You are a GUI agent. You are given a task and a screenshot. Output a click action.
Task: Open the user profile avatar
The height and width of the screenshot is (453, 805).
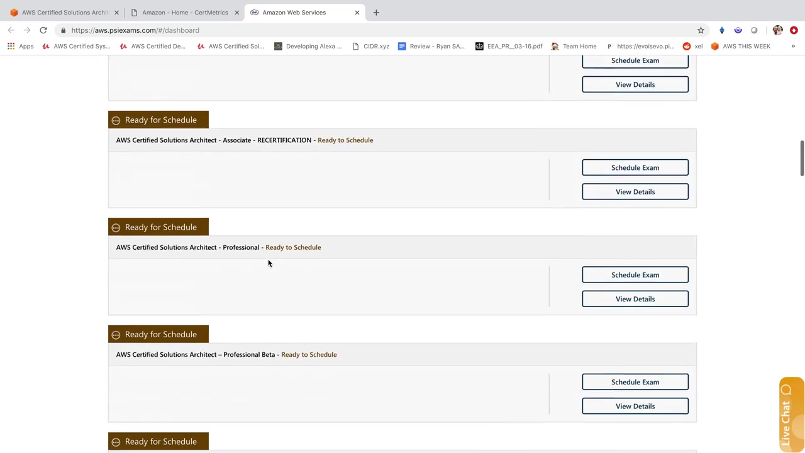tap(778, 30)
